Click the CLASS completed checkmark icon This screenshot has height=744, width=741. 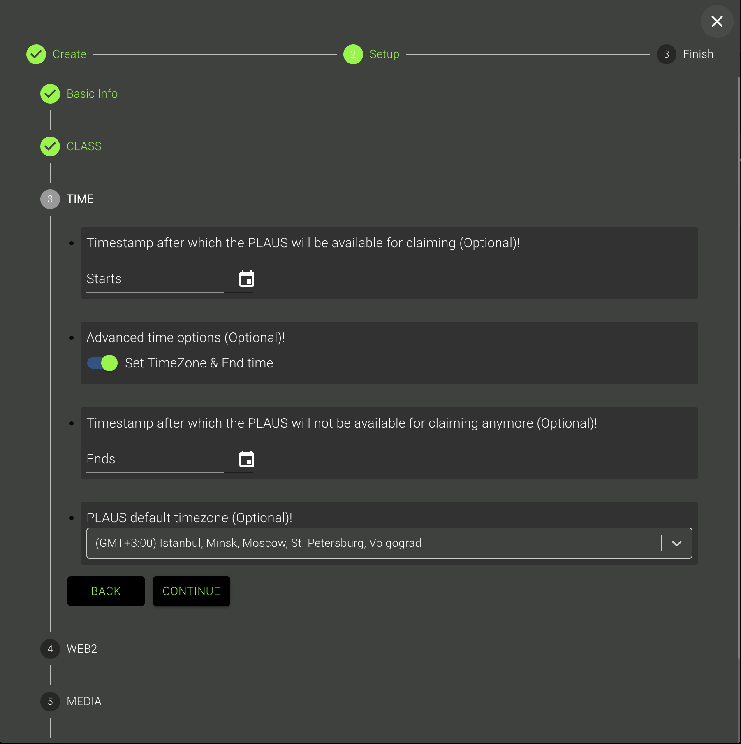(x=50, y=146)
